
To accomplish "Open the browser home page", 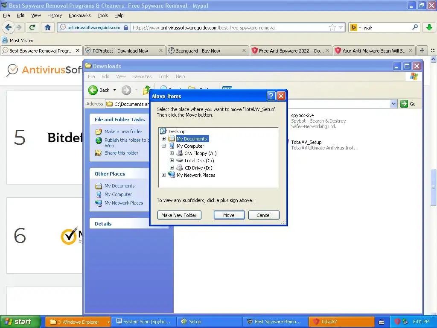I will (x=48, y=27).
